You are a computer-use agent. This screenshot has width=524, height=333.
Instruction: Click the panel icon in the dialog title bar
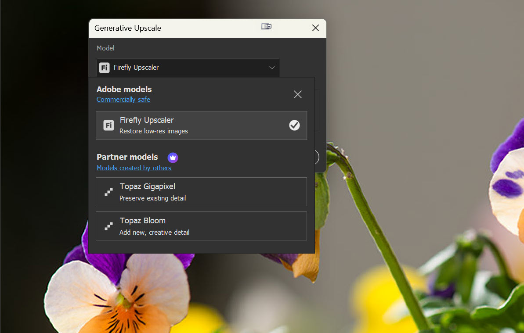pos(266,27)
